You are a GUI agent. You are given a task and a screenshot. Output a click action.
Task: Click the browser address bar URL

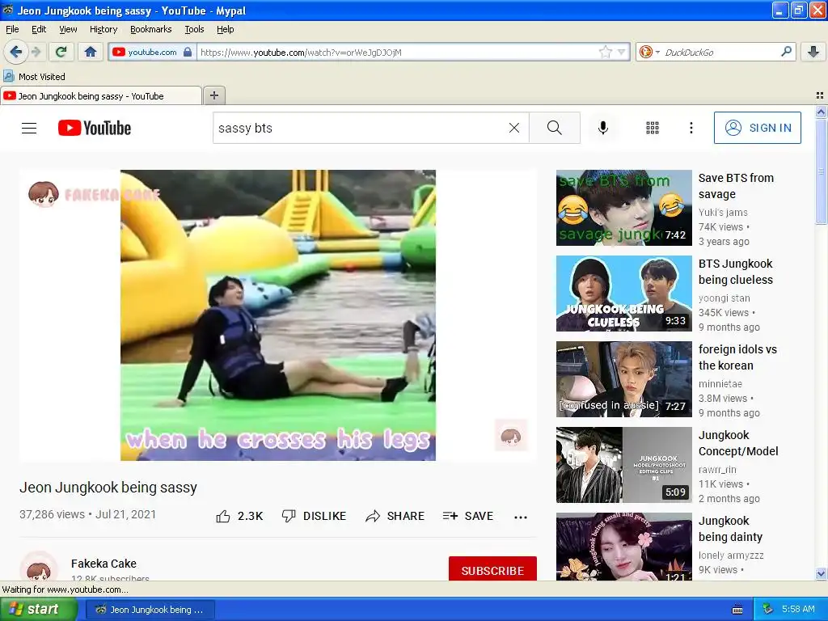coord(398,53)
